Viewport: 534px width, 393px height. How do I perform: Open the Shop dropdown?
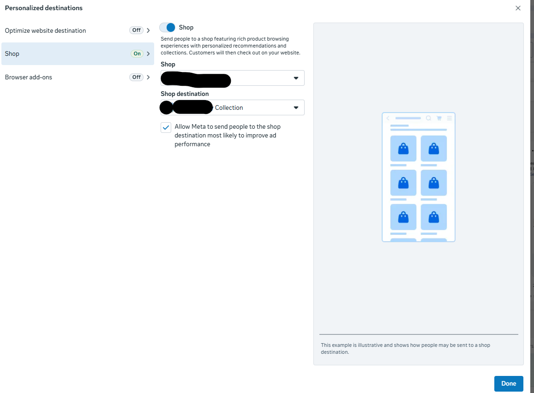point(232,78)
